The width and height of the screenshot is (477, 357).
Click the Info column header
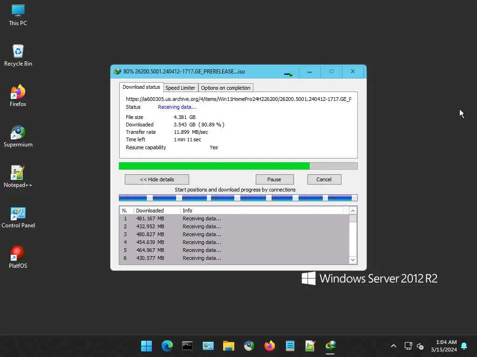262,211
